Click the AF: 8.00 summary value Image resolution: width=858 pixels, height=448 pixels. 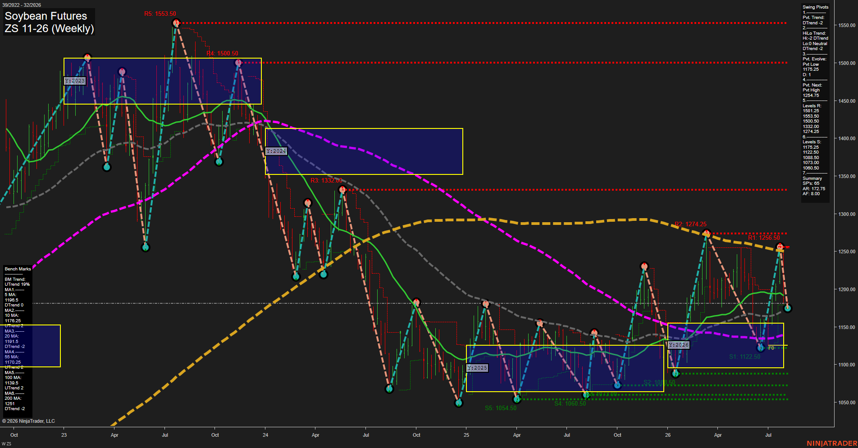811,194
